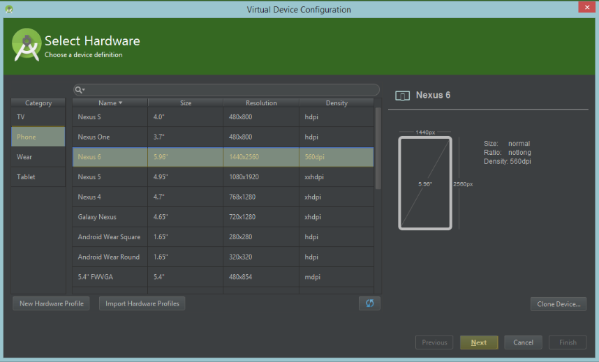Select the Nexus 6 device row
599x362 pixels.
pos(223,157)
